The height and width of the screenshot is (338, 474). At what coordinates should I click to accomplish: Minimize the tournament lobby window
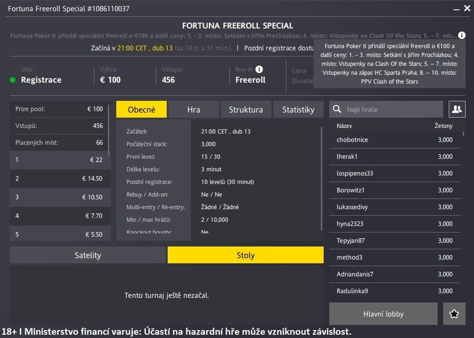pyautogui.click(x=456, y=9)
